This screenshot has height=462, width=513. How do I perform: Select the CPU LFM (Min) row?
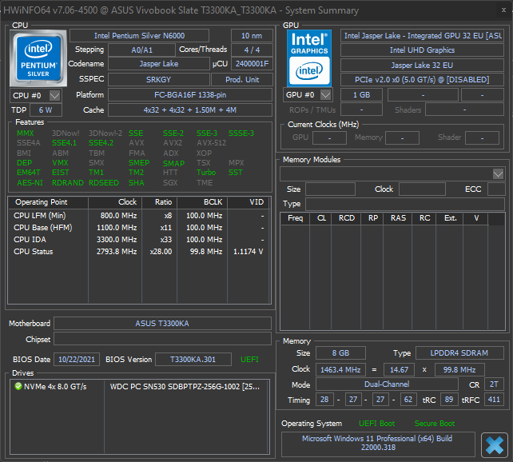click(x=139, y=216)
